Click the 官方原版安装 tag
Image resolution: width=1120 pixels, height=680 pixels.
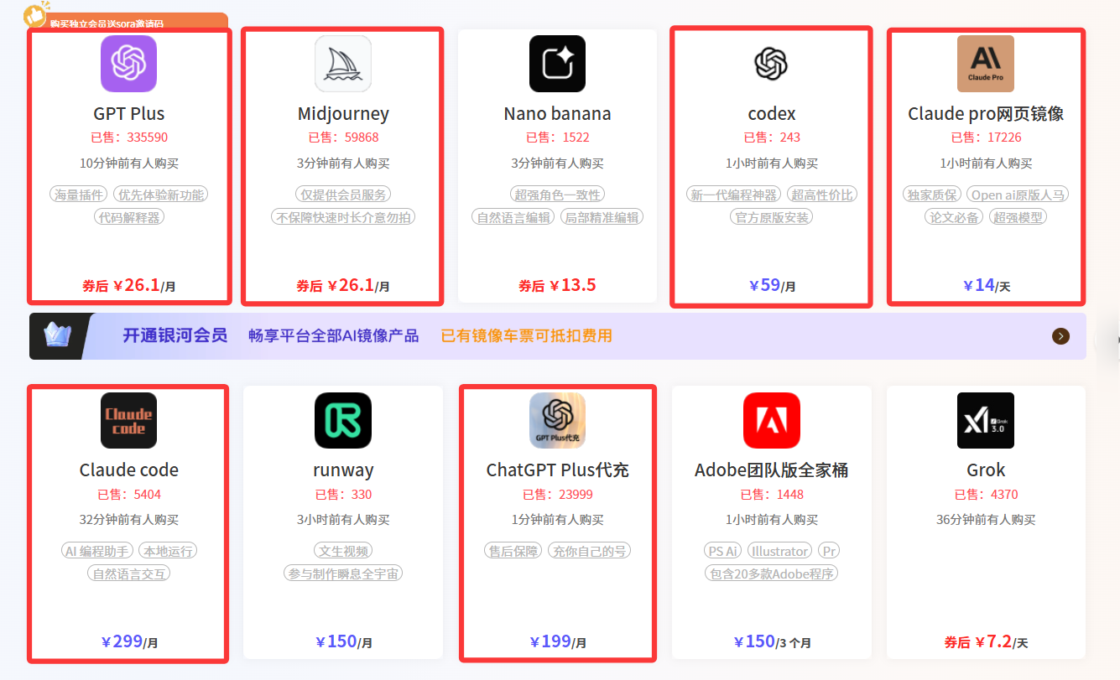point(772,217)
